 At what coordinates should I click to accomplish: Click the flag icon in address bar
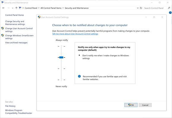(x=20, y=8)
